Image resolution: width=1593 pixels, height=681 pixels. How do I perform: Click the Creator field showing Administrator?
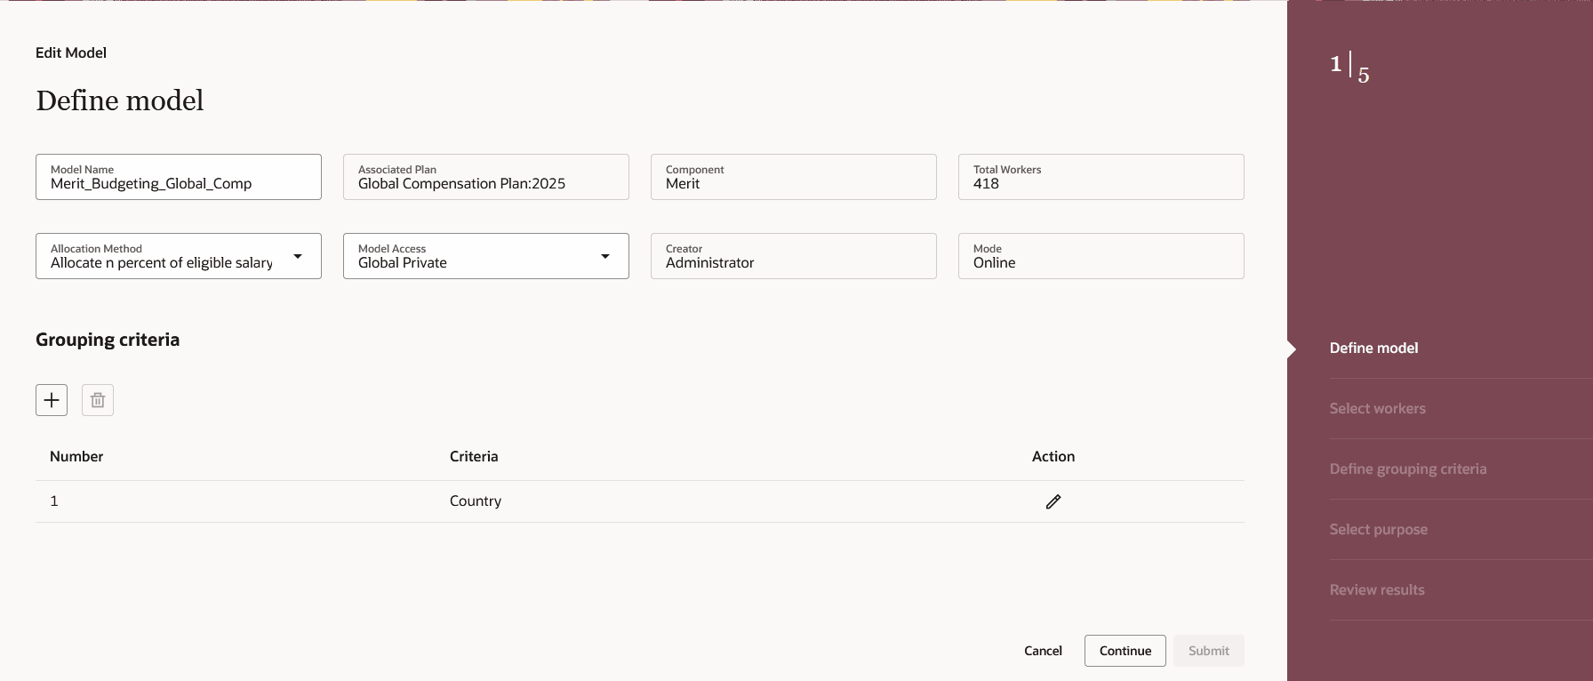click(x=793, y=256)
